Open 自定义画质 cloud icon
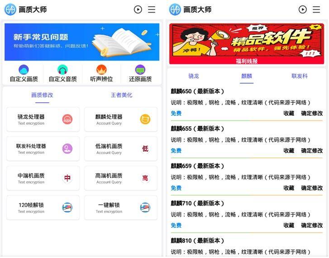 (24, 70)
